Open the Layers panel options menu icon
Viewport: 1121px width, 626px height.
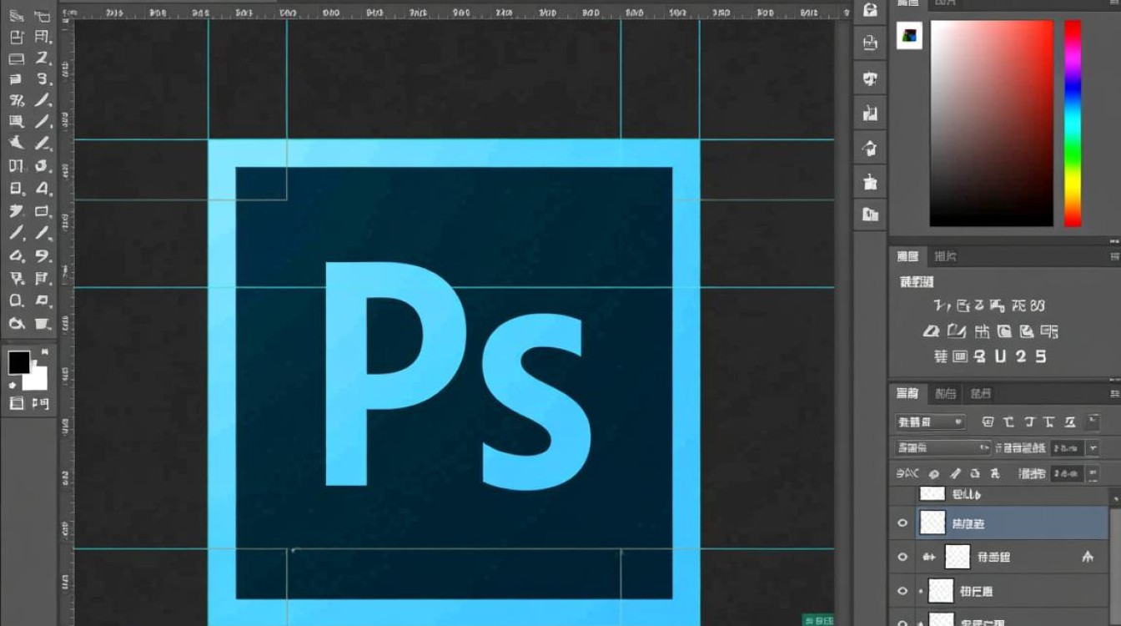click(1113, 393)
